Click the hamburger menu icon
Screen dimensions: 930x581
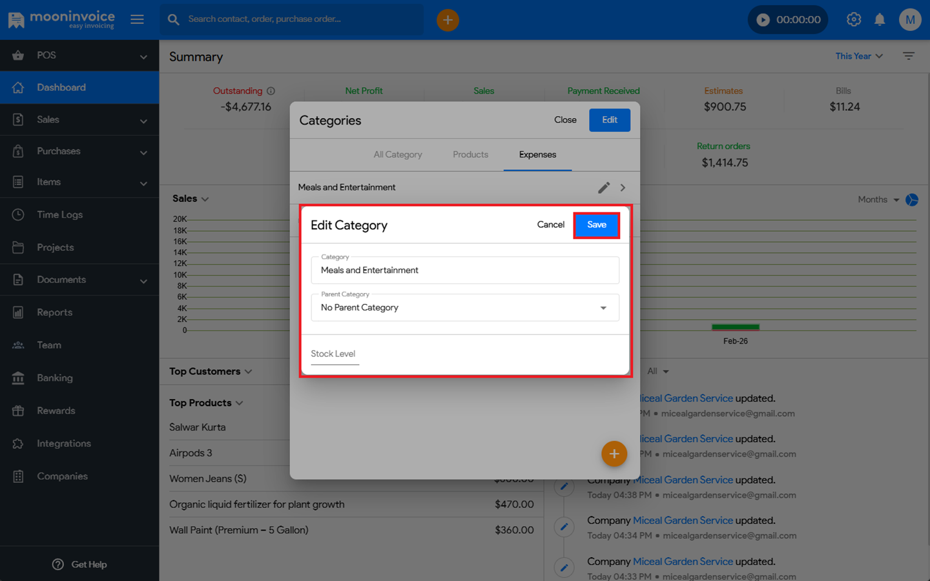point(137,19)
